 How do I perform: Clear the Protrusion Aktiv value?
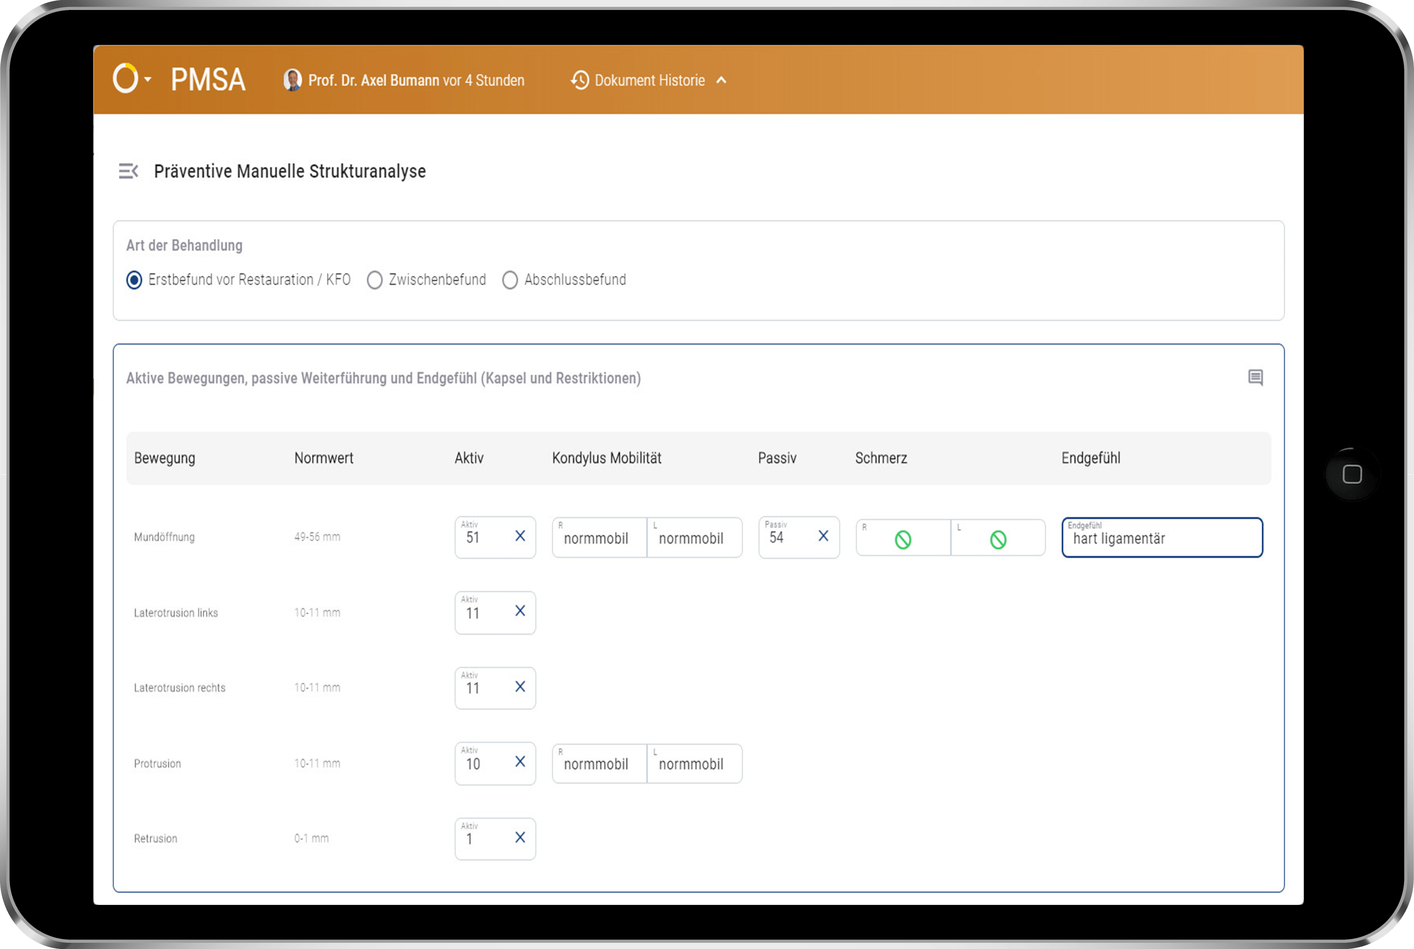click(x=520, y=762)
